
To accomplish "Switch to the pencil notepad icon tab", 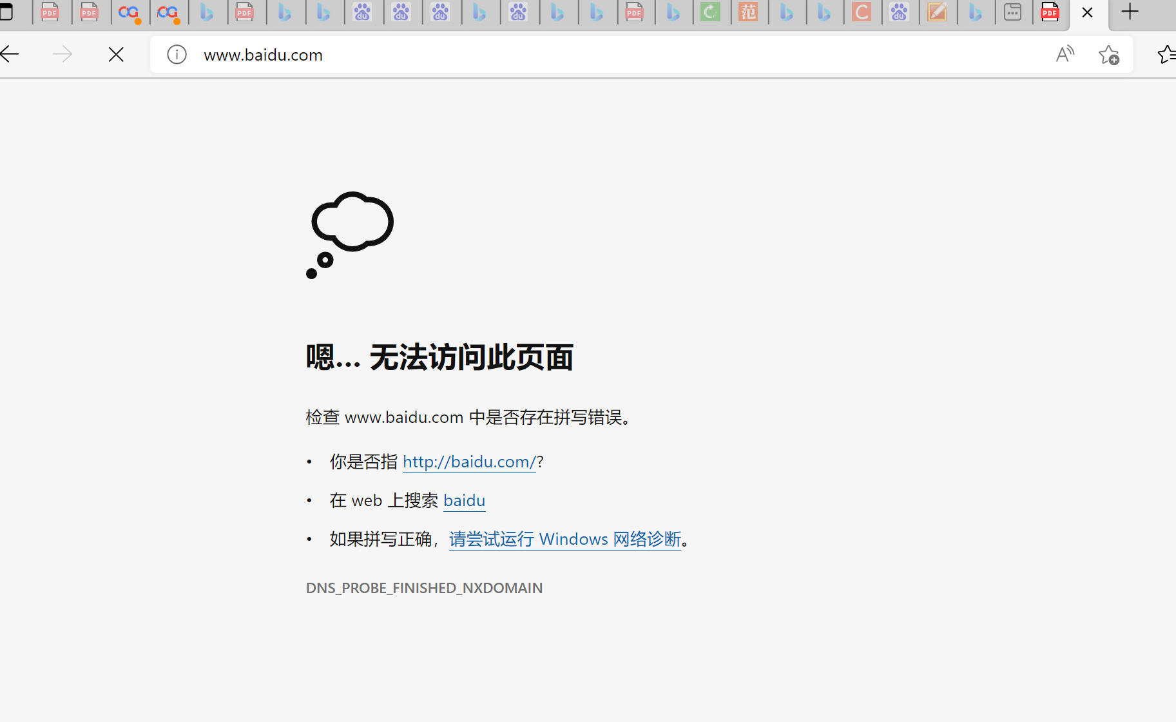I will (x=937, y=12).
